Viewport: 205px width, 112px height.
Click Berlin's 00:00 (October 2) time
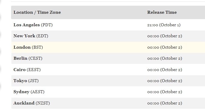pos(165,58)
